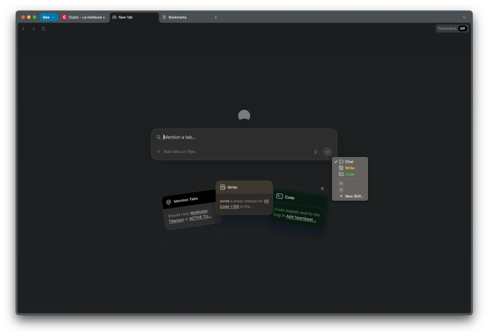
Task: Collapse the skills dropdown chevron button
Action: point(327,152)
